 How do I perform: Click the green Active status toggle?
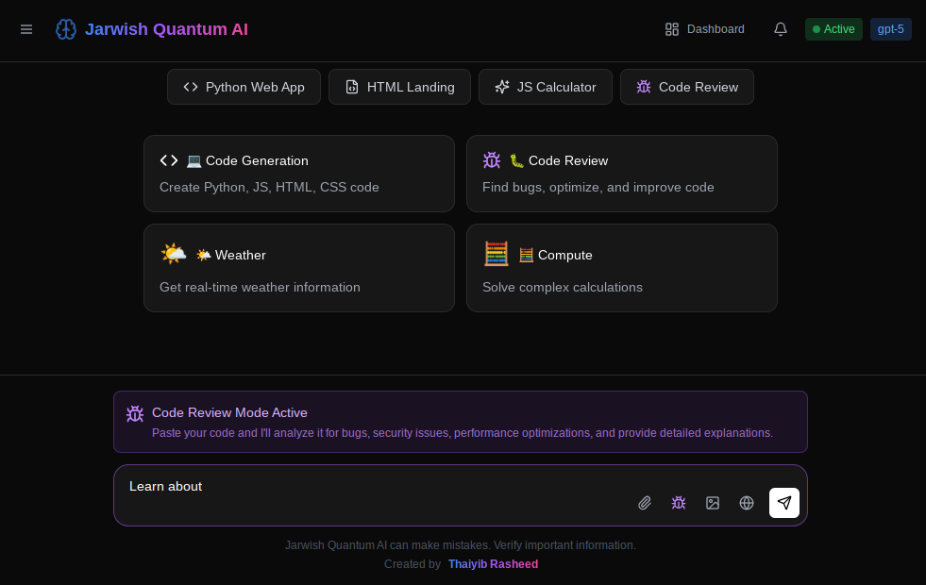[833, 29]
